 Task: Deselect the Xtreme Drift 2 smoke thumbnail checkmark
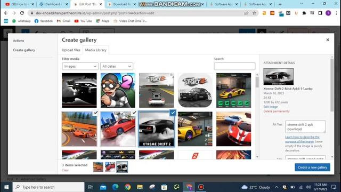click(173, 113)
